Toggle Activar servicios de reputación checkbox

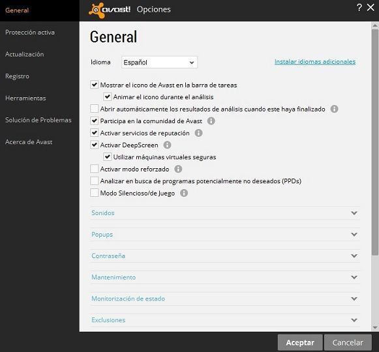coord(95,133)
